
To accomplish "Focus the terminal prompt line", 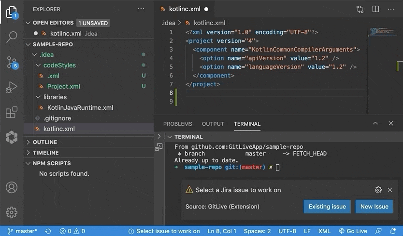I will (227, 167).
